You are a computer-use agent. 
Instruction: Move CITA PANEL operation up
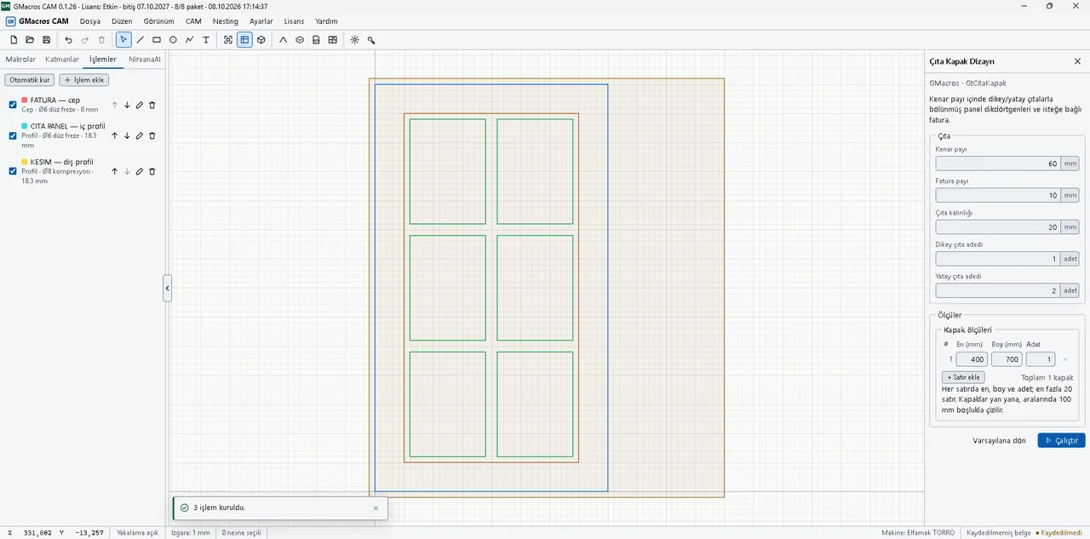coord(114,135)
